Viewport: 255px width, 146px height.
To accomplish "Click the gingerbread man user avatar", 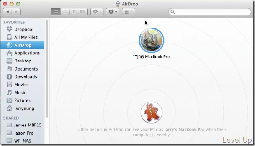I will pos(151,113).
